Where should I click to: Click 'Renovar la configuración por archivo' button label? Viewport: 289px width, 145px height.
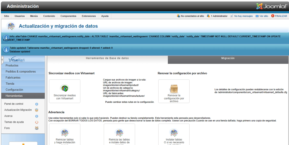(x=174, y=98)
